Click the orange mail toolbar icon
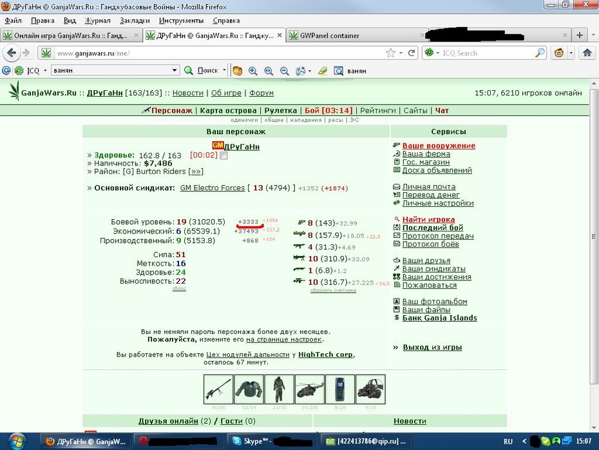Viewport: 599px width, 450px height. [237, 71]
